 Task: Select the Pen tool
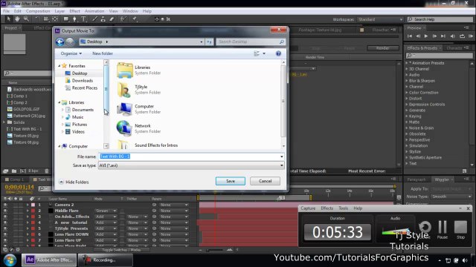coord(74,19)
